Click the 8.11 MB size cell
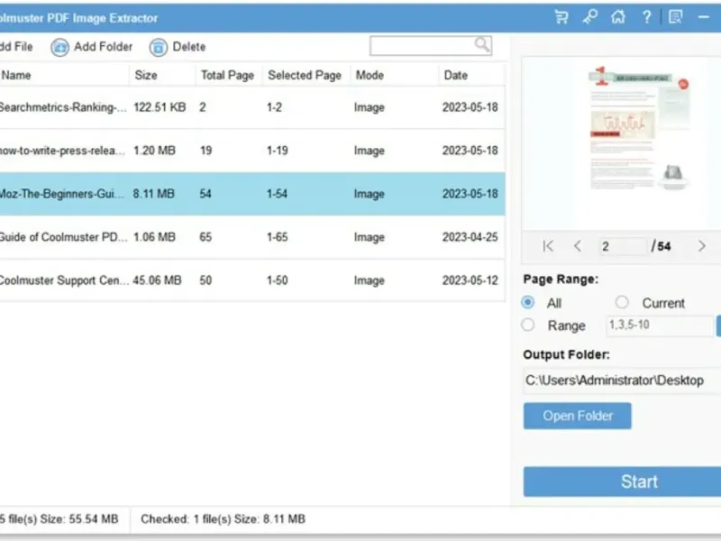The height and width of the screenshot is (541, 721). click(x=153, y=194)
